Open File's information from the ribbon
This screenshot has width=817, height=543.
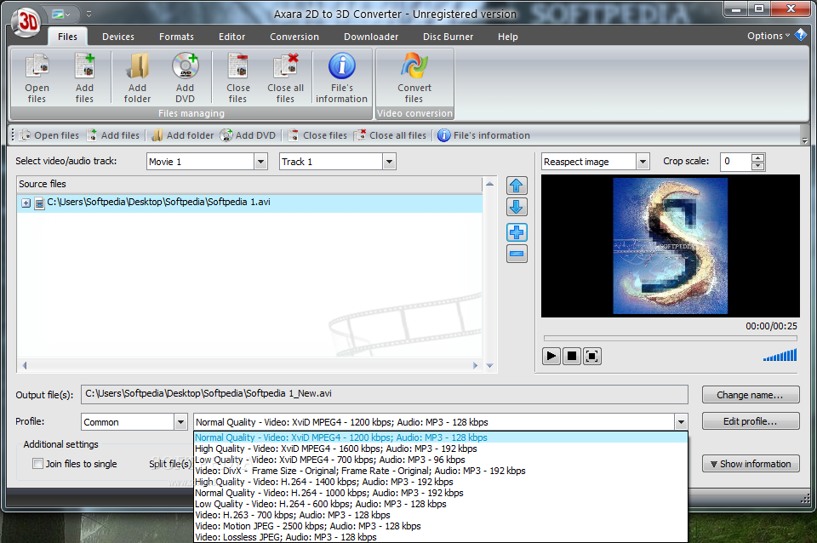click(342, 78)
